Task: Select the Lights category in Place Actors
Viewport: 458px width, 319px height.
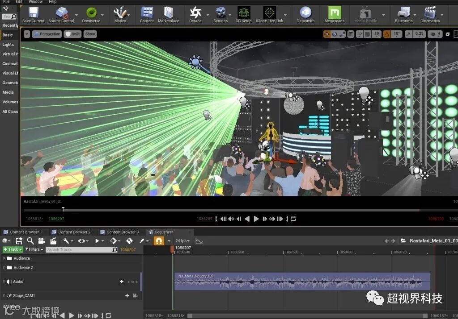Action: tap(8, 45)
